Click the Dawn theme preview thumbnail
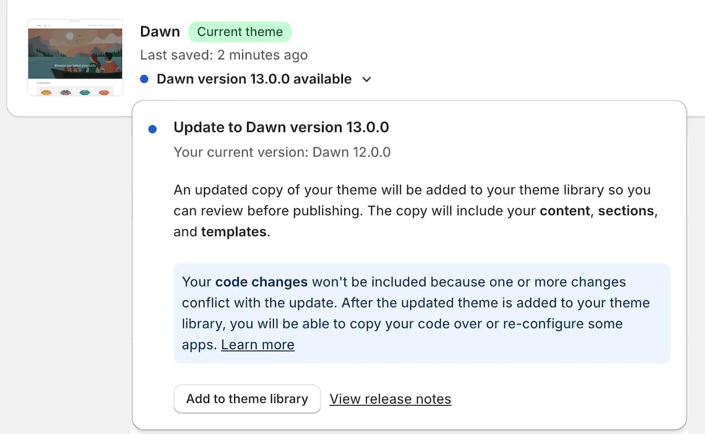Viewport: 705px width, 434px height. (x=75, y=57)
